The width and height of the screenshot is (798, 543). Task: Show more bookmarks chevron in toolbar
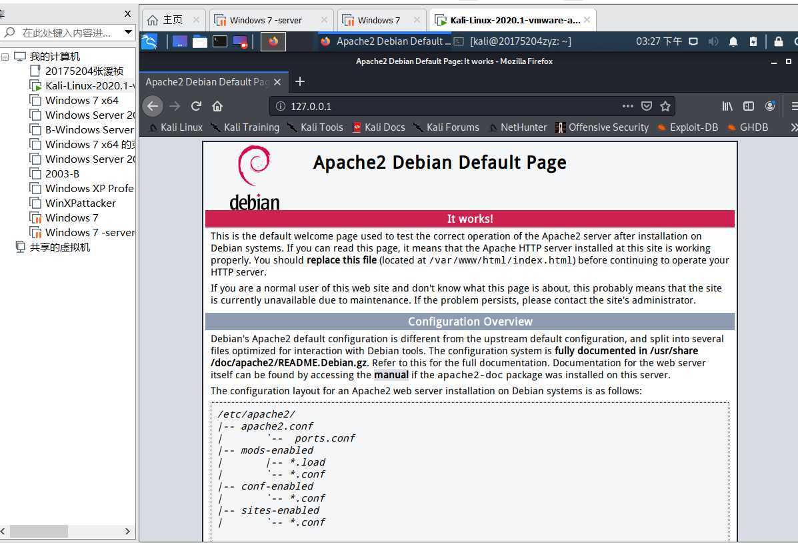point(793,127)
